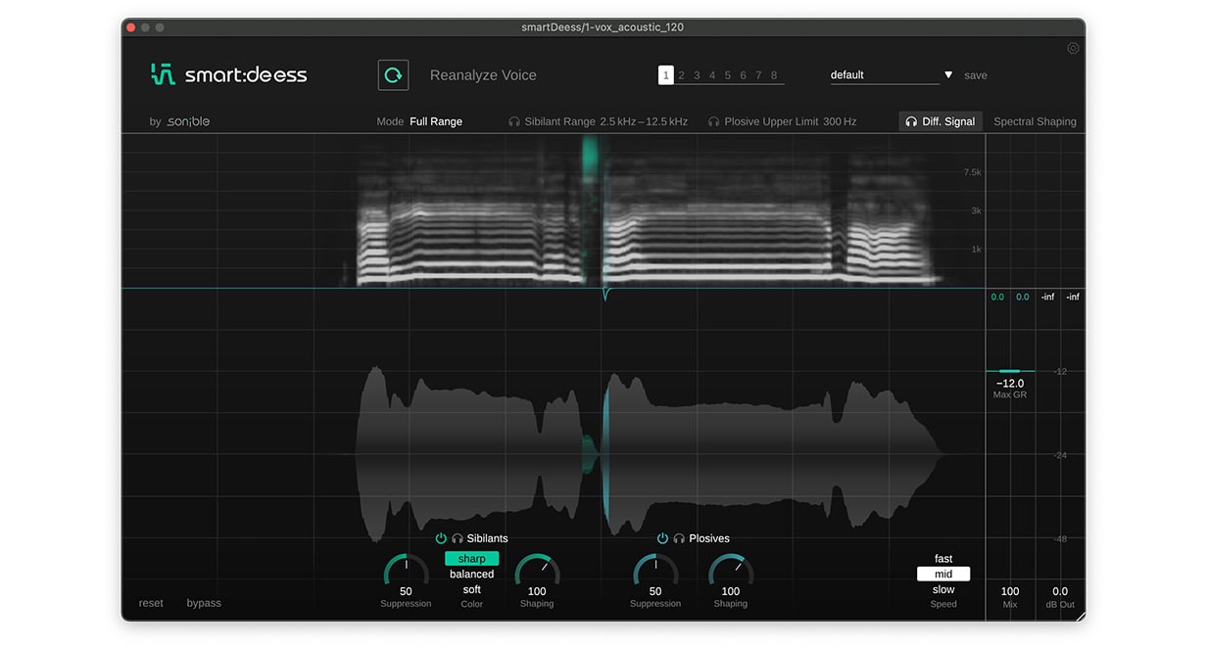Image resolution: width=1207 pixels, height=647 pixels.
Task: Select state slot 6
Action: coord(744,75)
